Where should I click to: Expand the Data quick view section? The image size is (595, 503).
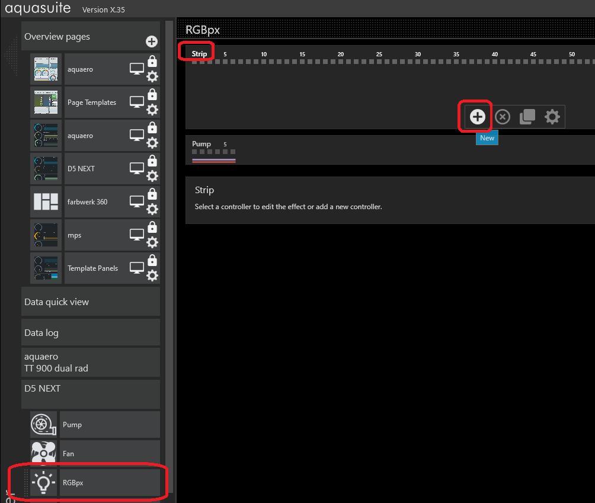pyautogui.click(x=90, y=302)
